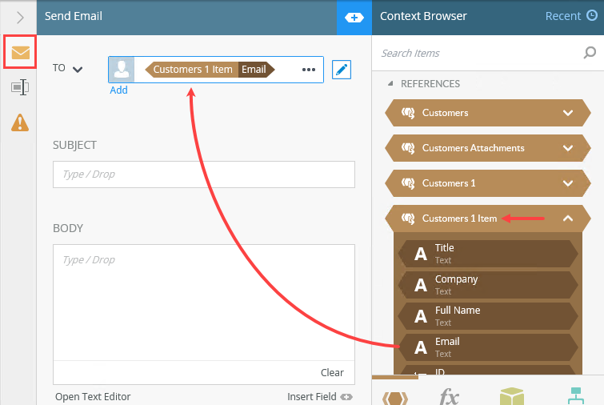This screenshot has width=604, height=405.
Task: Select the Properties tab icon in sidebar
Action: point(20,87)
